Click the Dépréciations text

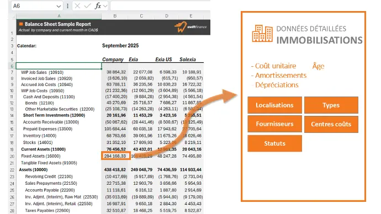[277, 85]
